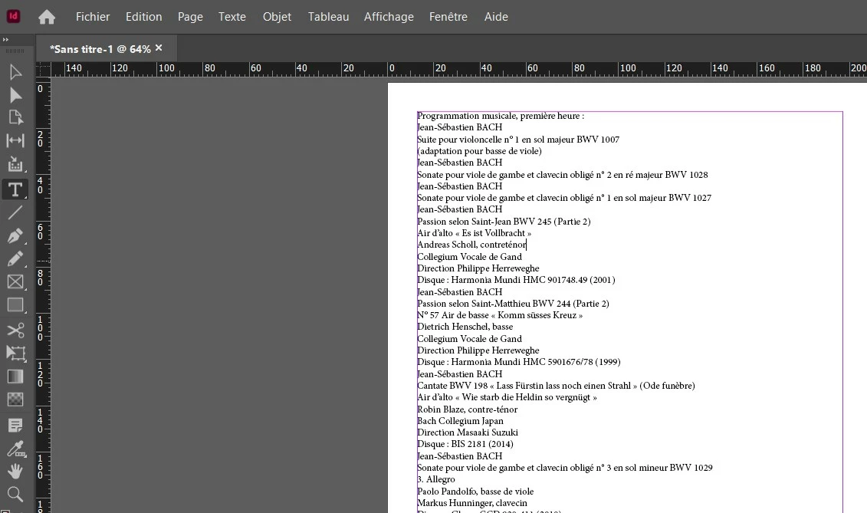This screenshot has width=867, height=513.
Task: Click in 'Disque : BIS 2181 (2014)' line
Action: tap(465, 444)
